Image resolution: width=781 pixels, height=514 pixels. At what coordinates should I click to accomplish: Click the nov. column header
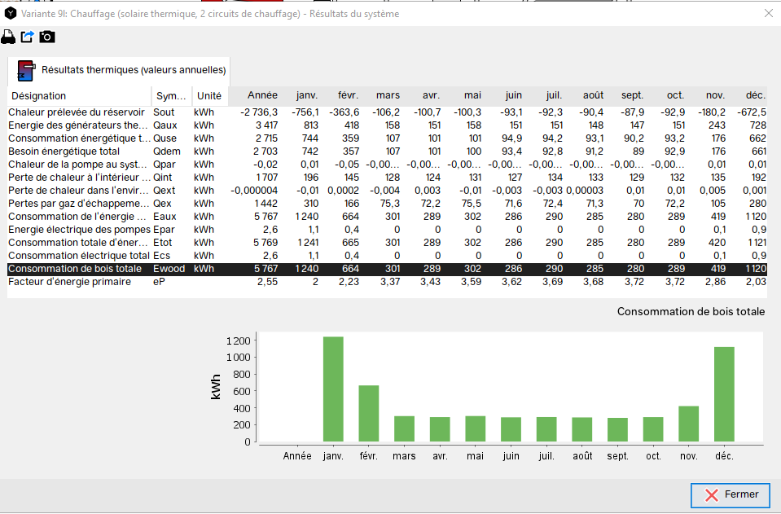tap(709, 95)
